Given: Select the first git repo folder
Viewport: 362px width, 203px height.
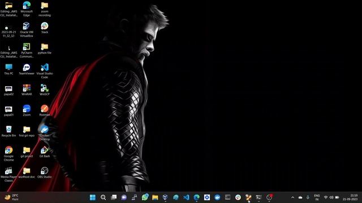Looking at the screenshot, I should [27, 131].
